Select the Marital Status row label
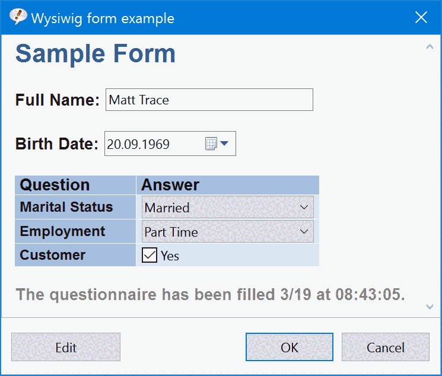 (66, 208)
